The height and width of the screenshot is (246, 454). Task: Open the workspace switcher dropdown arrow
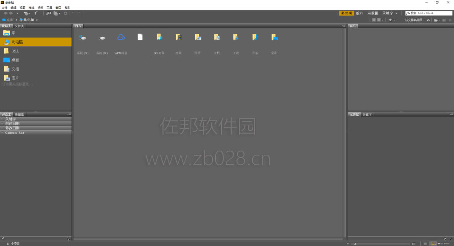[396, 13]
